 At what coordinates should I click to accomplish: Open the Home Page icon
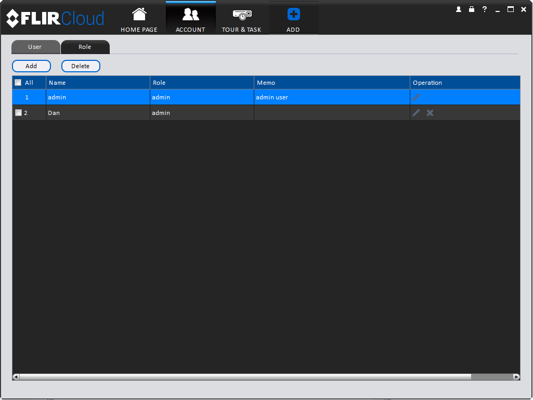[139, 15]
